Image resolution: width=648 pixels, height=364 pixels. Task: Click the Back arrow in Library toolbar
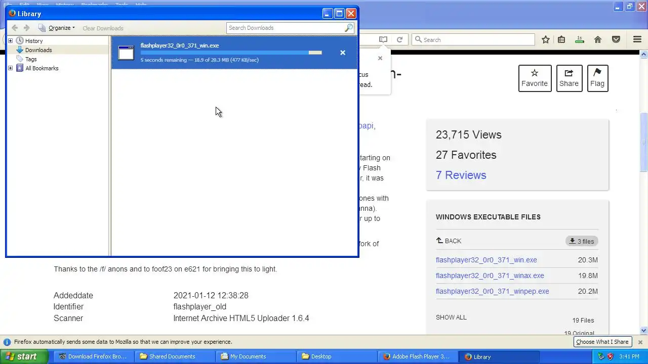click(x=15, y=28)
